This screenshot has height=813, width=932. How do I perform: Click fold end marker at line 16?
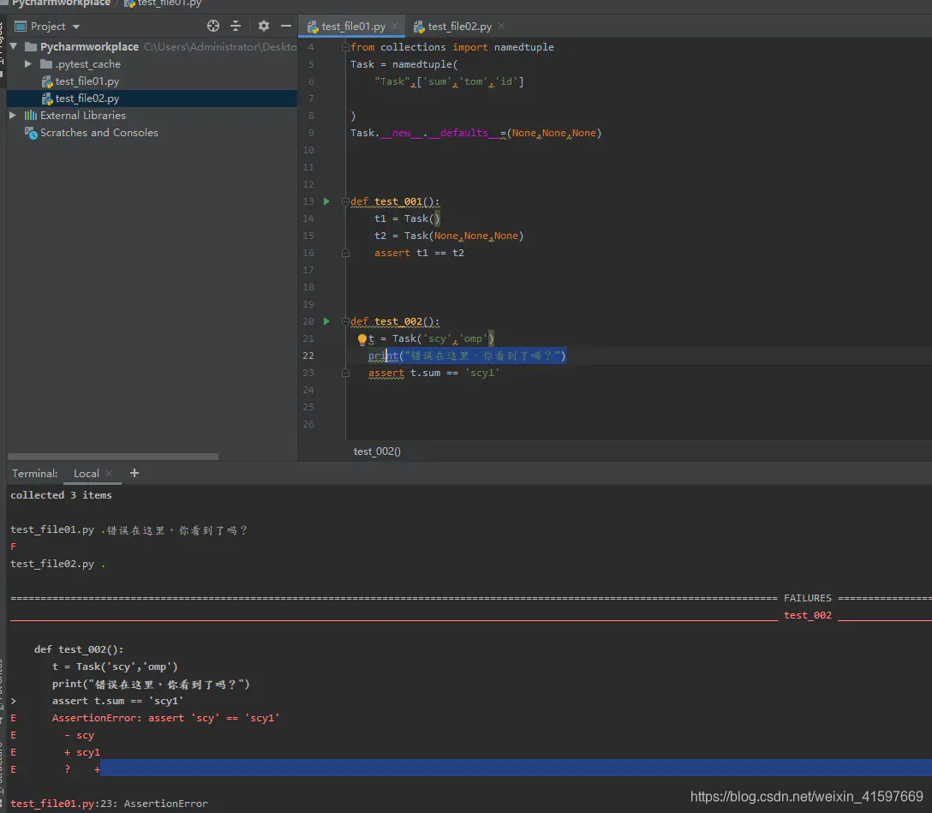point(345,254)
